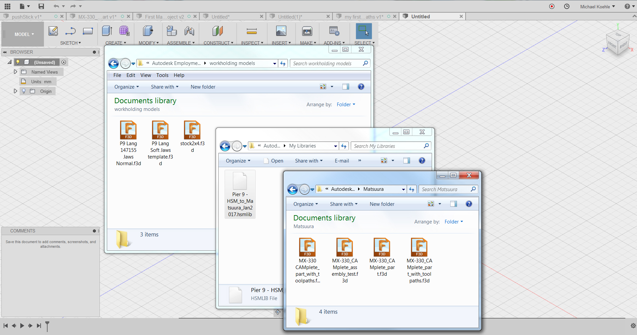Go back in the workholding models window
Viewport: 637px width, 335px height.
(x=113, y=63)
